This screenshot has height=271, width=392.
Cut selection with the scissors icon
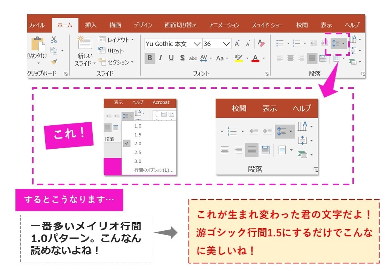point(54,40)
